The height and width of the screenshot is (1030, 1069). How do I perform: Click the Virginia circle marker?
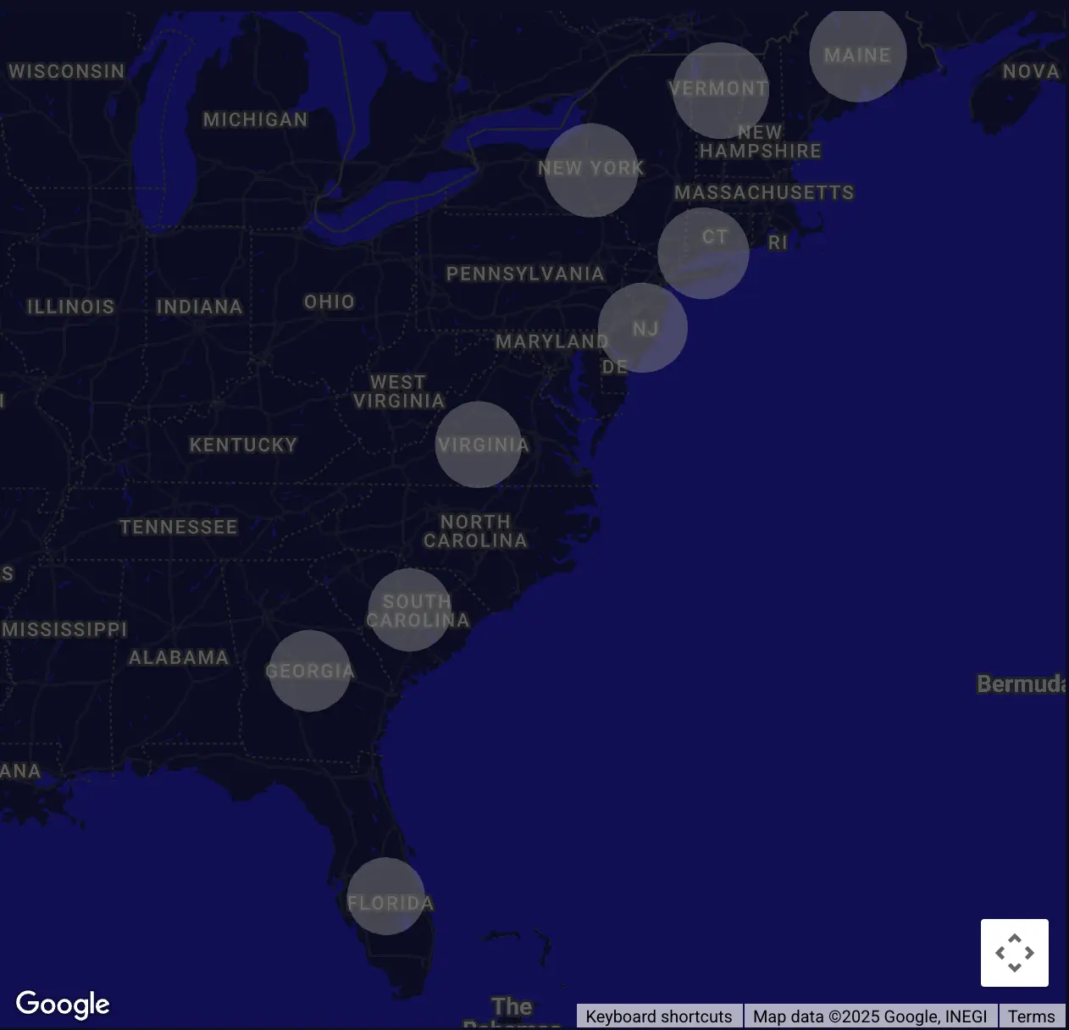478,445
